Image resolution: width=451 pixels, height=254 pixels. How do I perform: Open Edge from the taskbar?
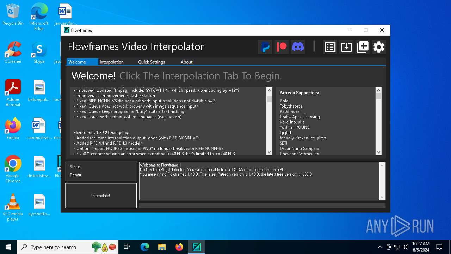(145, 247)
